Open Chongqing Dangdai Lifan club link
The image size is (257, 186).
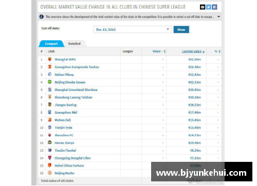point(72,158)
